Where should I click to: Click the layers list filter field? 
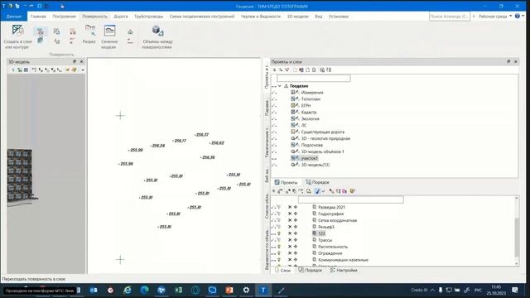[x=350, y=199]
